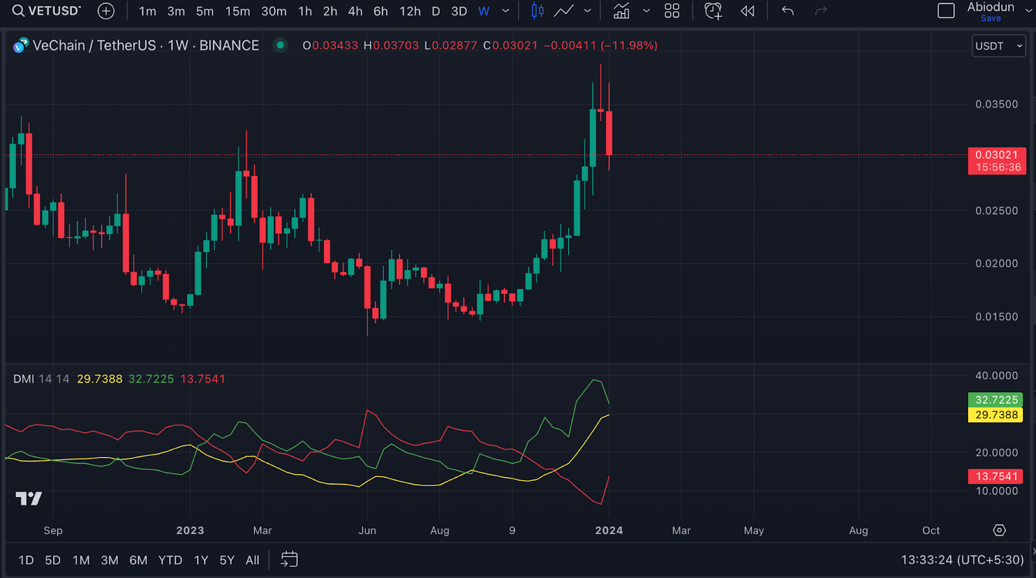Click the 2024 time axis label

pyautogui.click(x=609, y=531)
